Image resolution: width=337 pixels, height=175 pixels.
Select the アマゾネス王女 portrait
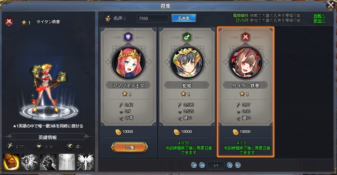tap(128, 63)
